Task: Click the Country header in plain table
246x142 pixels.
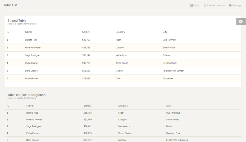Action: coord(123,106)
